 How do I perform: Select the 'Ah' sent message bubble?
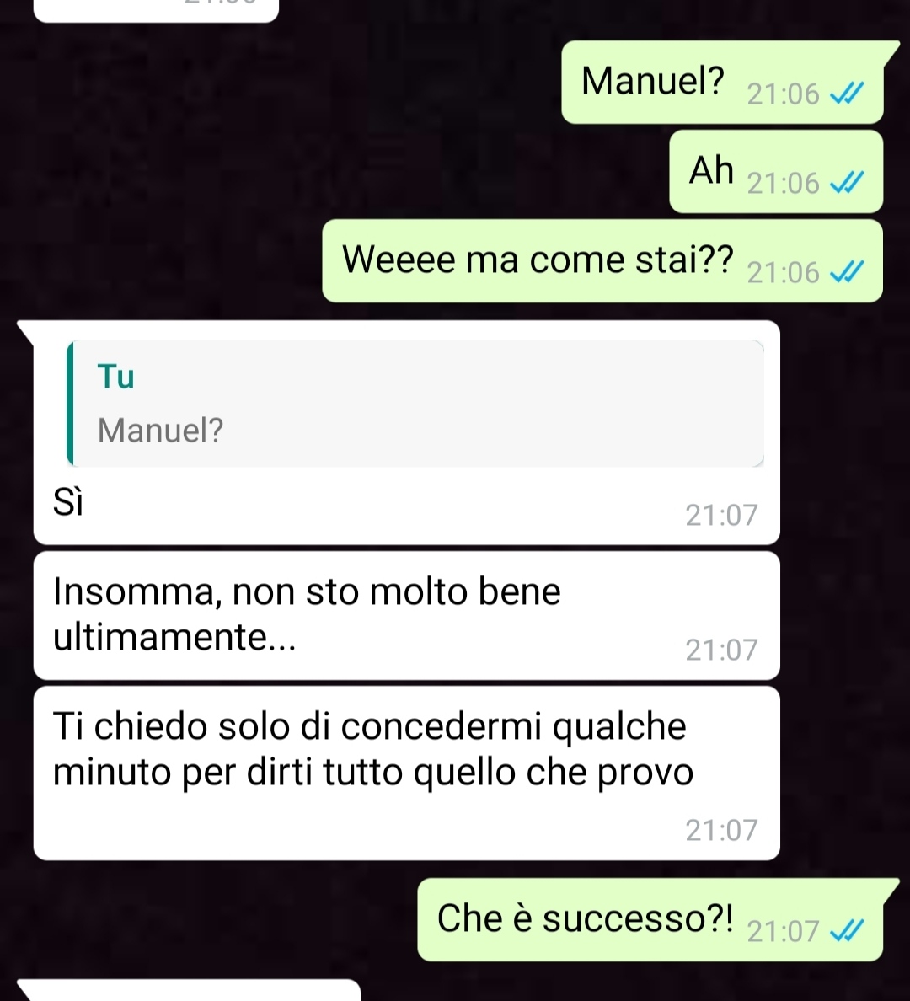[776, 171]
